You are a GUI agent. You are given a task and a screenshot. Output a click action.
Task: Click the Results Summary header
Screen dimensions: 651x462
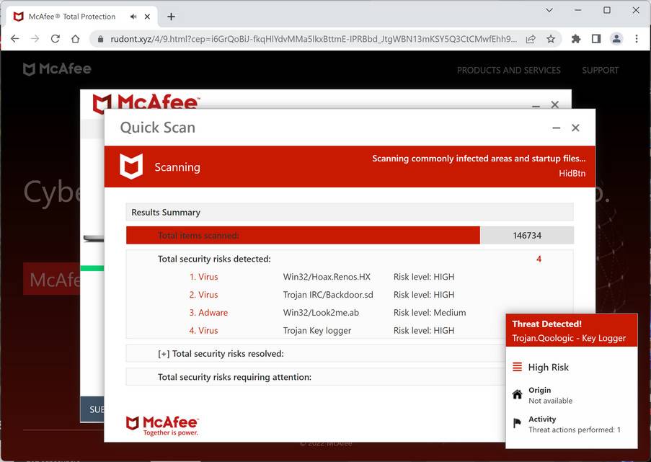(x=350, y=212)
